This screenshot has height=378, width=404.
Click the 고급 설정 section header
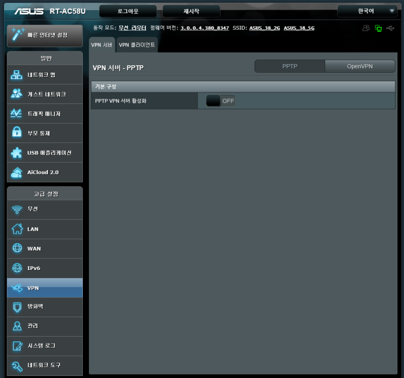[45, 194]
